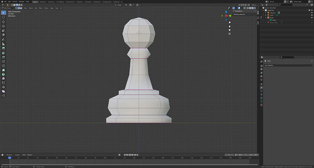This screenshot has height=168, width=314.
Task: Click the current frame marker in timeline
Action: tap(10, 158)
